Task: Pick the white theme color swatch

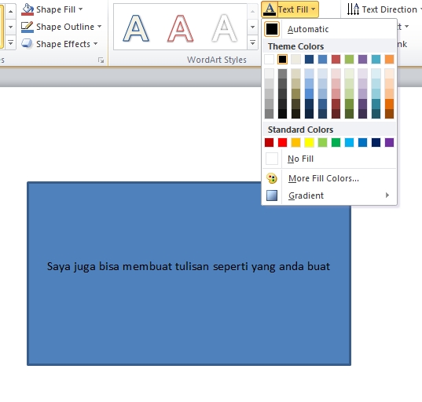Action: [269, 59]
